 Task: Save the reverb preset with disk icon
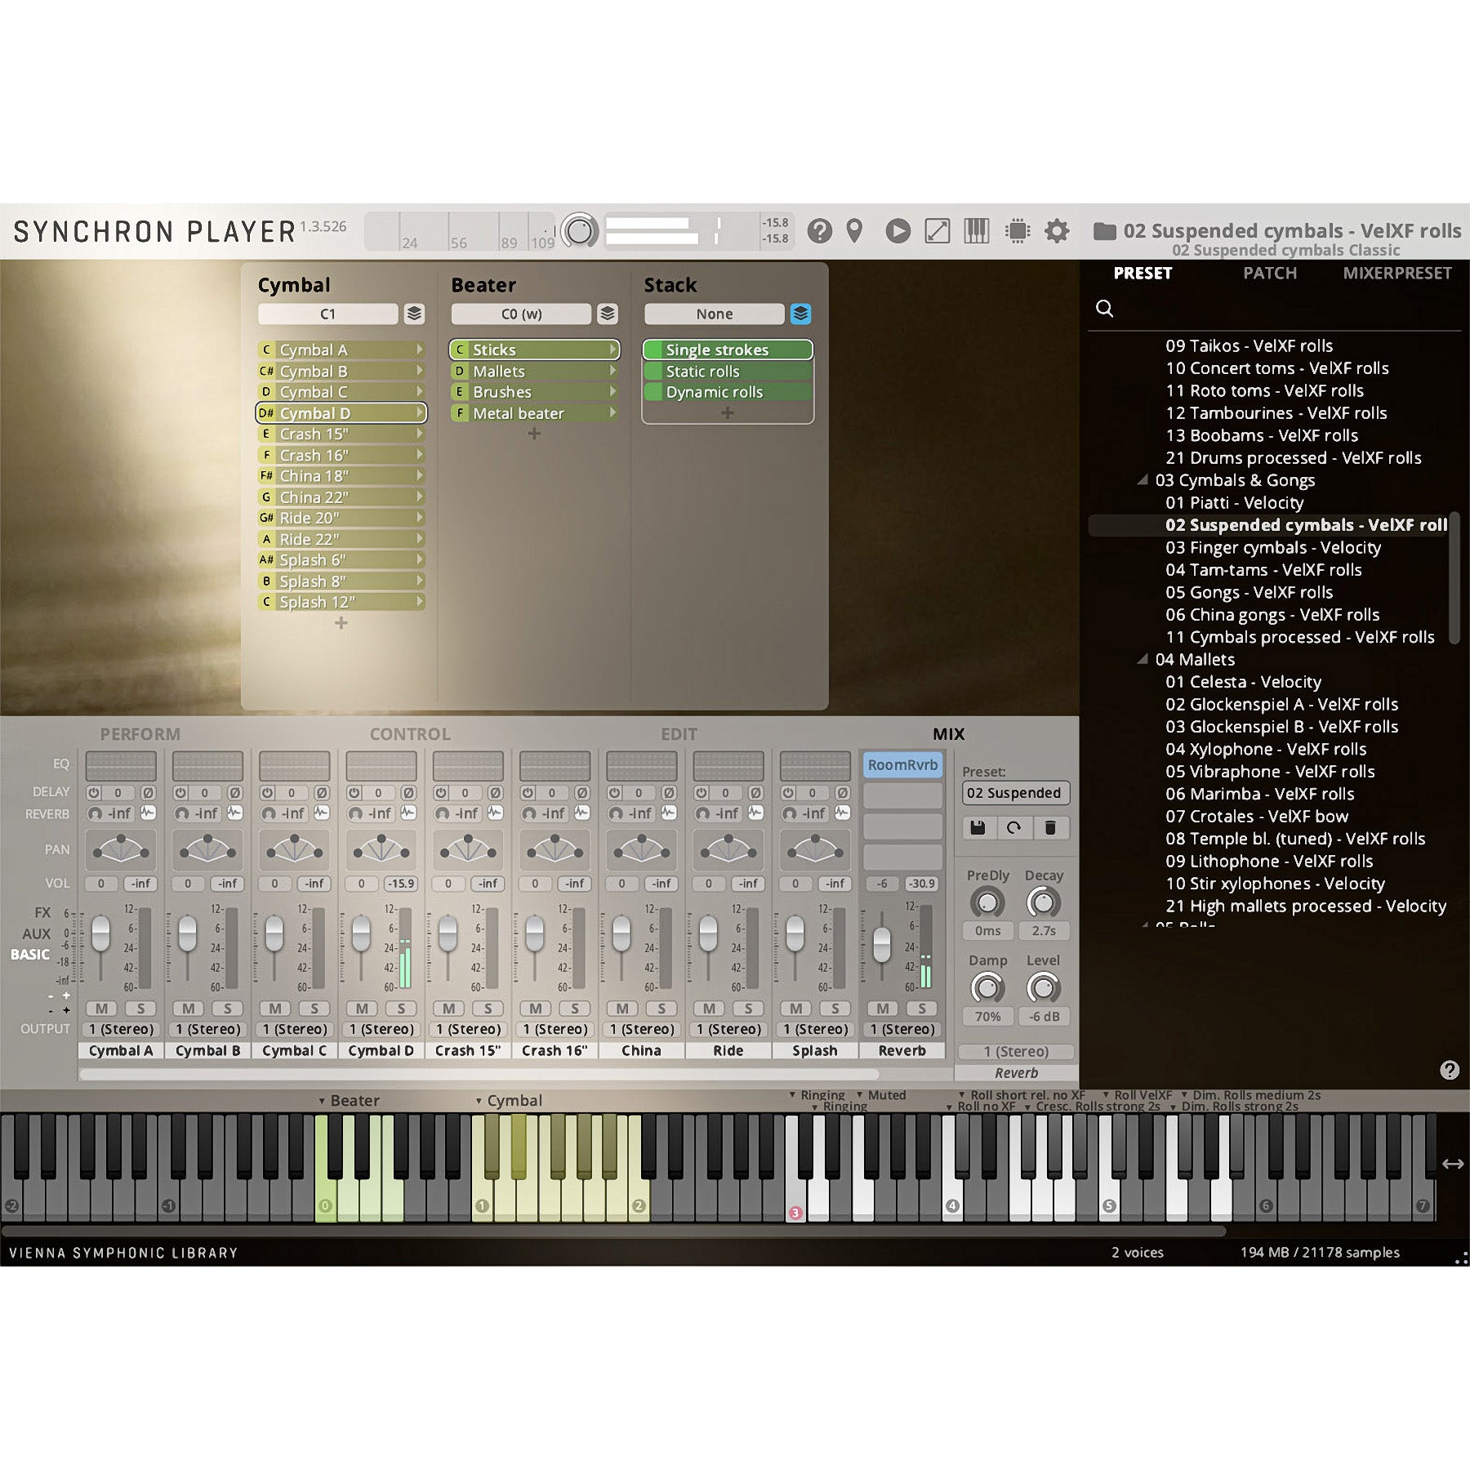click(x=977, y=828)
